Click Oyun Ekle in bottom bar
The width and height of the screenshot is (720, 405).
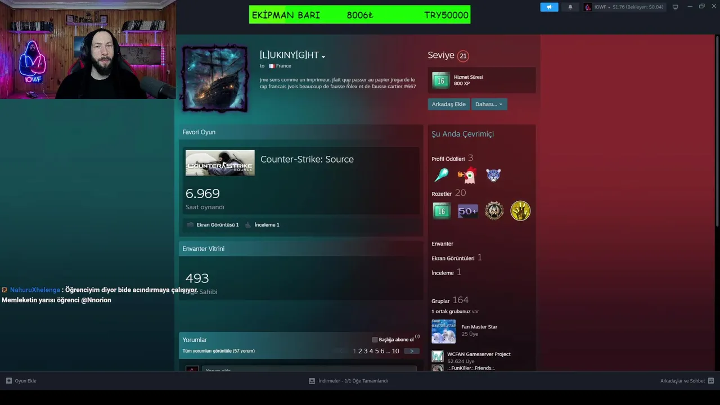(x=25, y=381)
